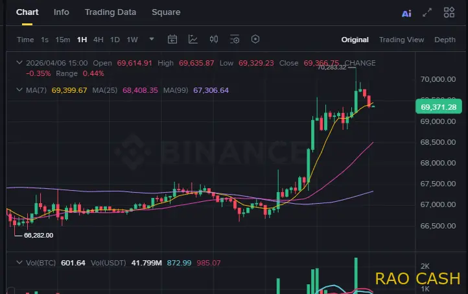The width and height of the screenshot is (468, 294).
Task: Switch to the Trading View chart
Action: 401,40
